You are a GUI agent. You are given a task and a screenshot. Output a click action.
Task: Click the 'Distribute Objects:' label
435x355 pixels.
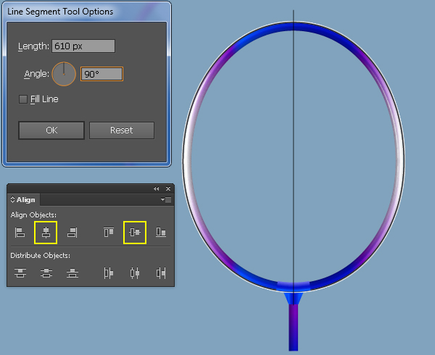tap(40, 256)
